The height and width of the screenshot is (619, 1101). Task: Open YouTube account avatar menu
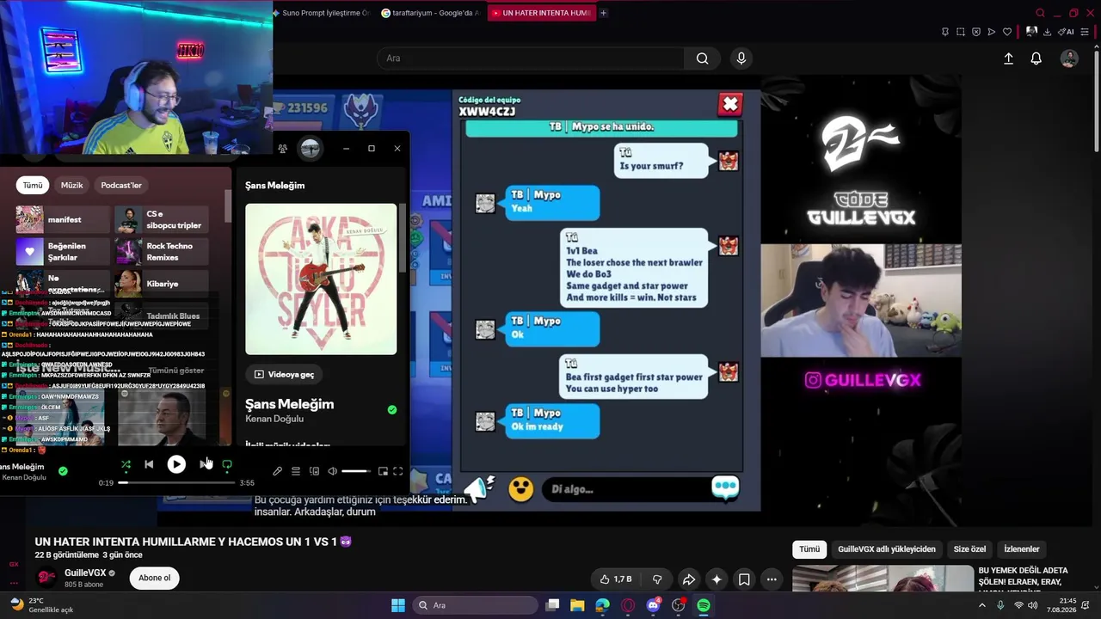[x=1069, y=58]
